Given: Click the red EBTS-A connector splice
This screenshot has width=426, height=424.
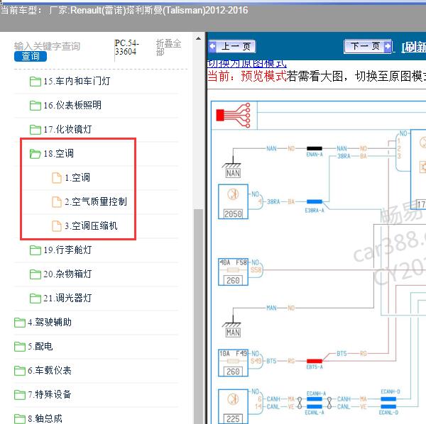Looking at the screenshot, I should tap(315, 361).
